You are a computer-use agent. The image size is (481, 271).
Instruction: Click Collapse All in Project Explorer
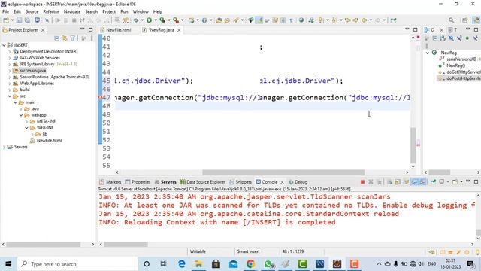pos(56,38)
